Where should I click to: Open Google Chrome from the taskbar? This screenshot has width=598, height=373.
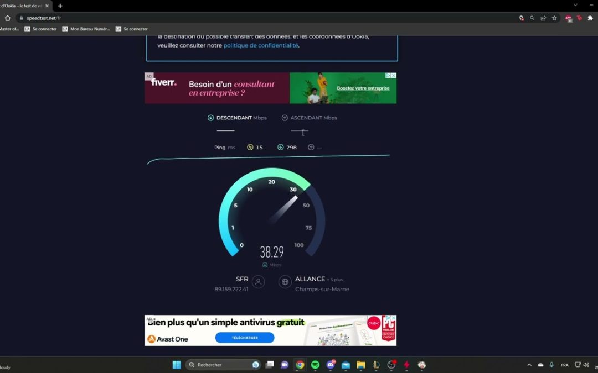pyautogui.click(x=300, y=365)
